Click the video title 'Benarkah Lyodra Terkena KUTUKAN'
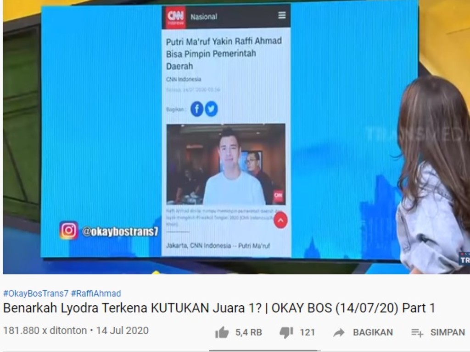Viewport: 470px width, 352px height. pyautogui.click(x=219, y=308)
